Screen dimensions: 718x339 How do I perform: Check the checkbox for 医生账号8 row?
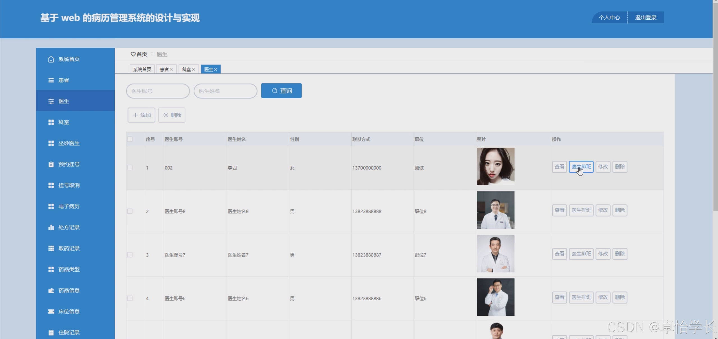click(130, 211)
